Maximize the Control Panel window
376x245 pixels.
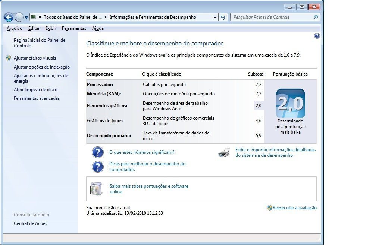pyautogui.click(x=302, y=7)
